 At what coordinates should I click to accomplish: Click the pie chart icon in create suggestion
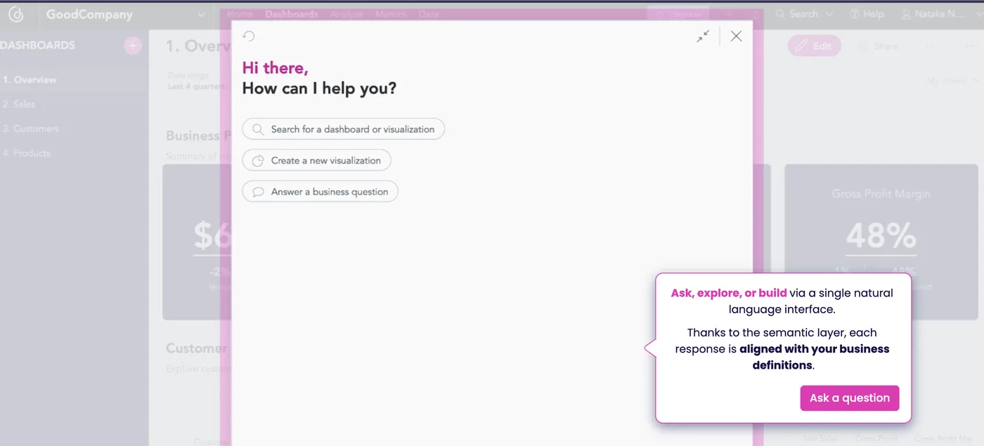(x=258, y=160)
